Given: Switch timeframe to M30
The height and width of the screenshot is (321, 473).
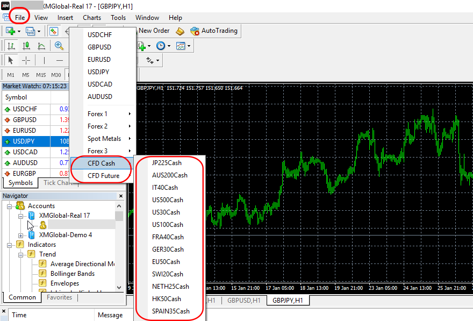Looking at the screenshot, I should [56, 75].
